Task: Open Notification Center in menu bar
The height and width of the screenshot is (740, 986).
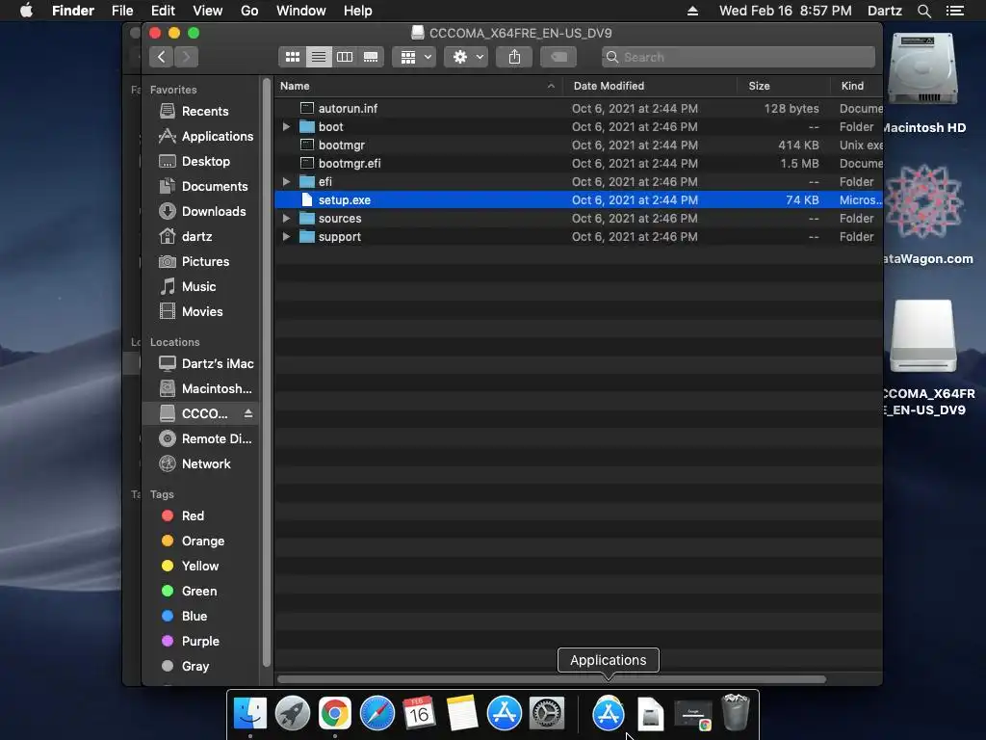Action: 955,11
